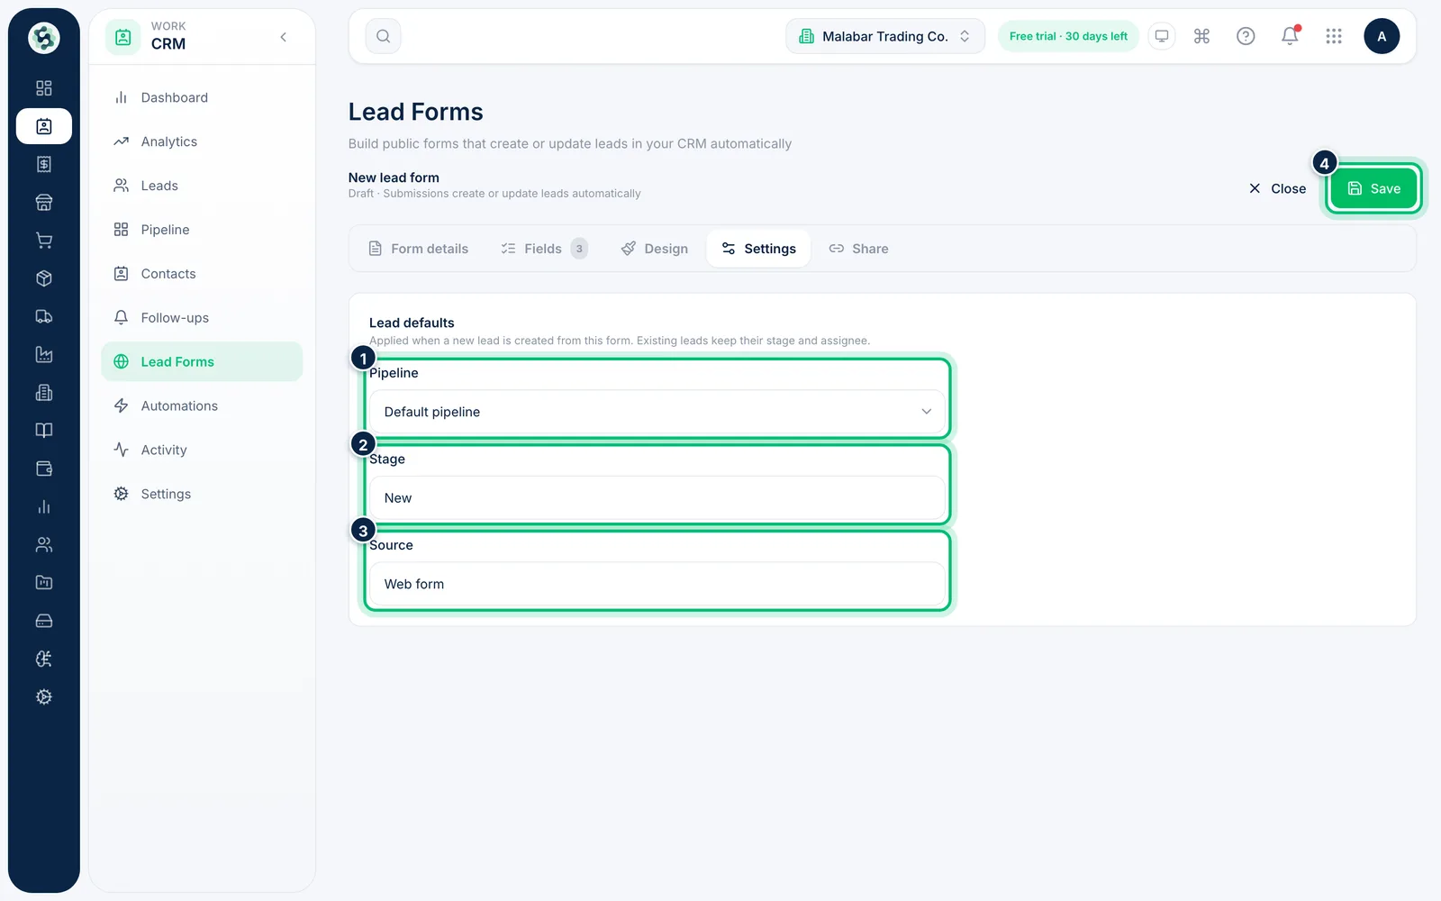Open the package box icon in the dark rail
This screenshot has width=1441, height=901.
tap(43, 278)
